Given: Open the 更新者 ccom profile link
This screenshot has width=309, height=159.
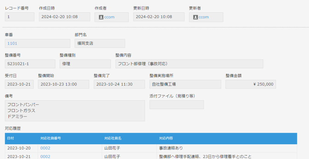Looking at the screenshot, I should coord(204,17).
